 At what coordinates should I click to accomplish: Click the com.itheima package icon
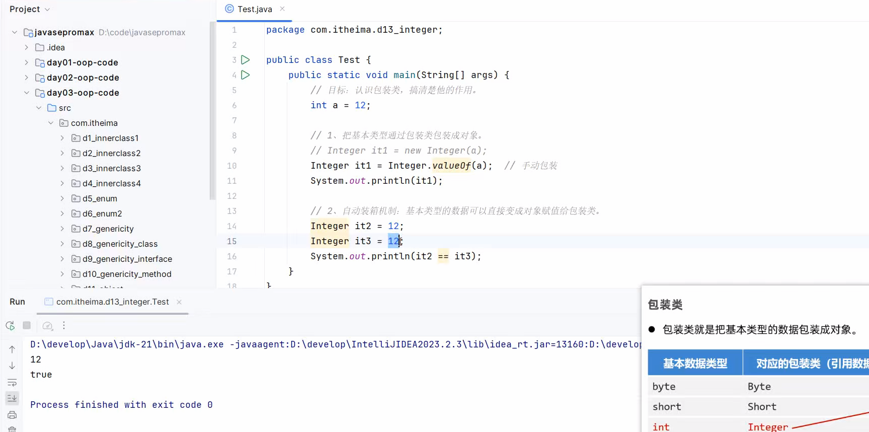click(x=64, y=123)
